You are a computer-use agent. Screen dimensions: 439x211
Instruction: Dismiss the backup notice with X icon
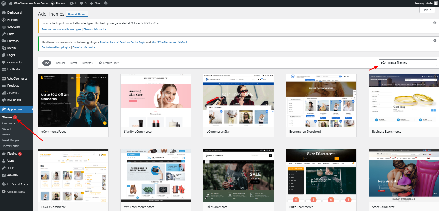click(x=435, y=23)
